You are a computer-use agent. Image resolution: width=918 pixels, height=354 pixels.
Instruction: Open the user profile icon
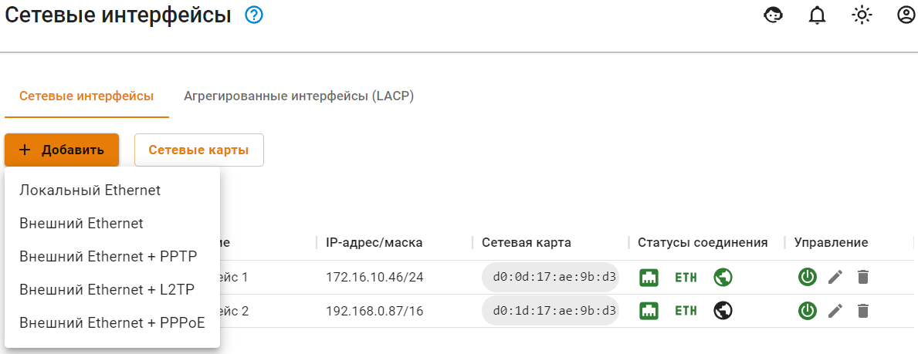pos(906,15)
